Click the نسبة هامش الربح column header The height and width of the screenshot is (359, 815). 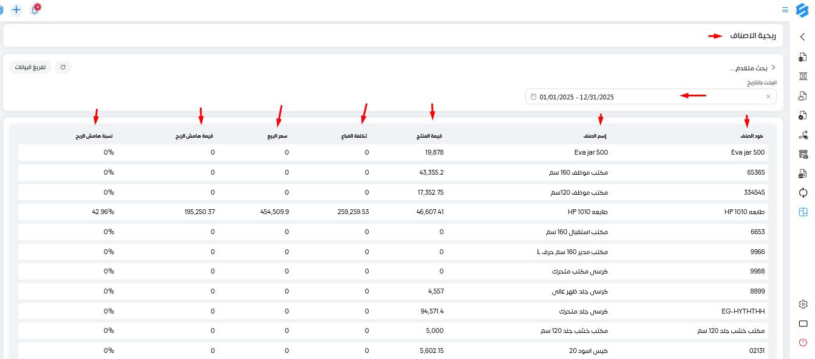coord(94,136)
